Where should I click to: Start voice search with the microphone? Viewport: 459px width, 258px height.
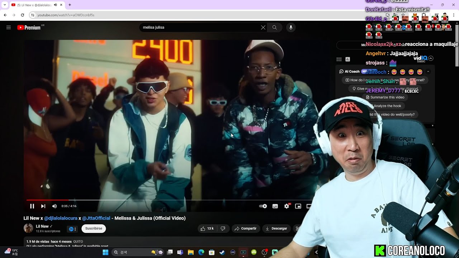[x=291, y=27]
